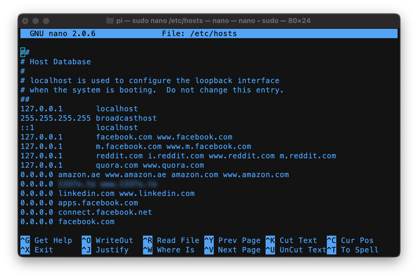Click the 'loopback interface' comment line

click(150, 80)
